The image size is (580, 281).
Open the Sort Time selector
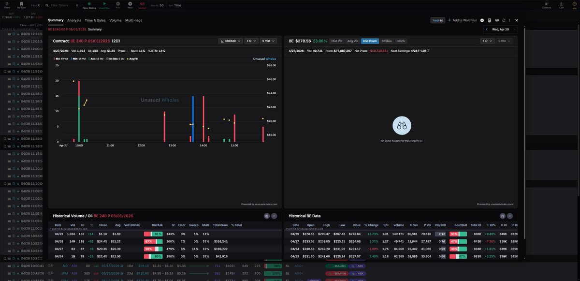tap(174, 5)
